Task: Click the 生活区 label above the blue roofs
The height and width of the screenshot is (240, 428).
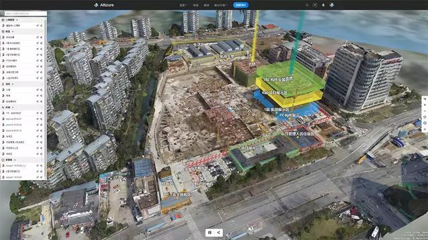Action: pos(199,45)
